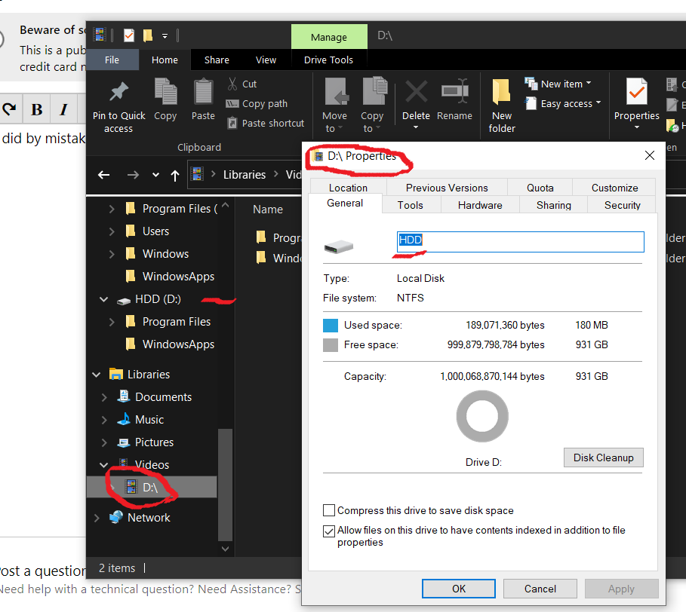
Task: Switch to the Security properties tab
Action: pyautogui.click(x=622, y=205)
